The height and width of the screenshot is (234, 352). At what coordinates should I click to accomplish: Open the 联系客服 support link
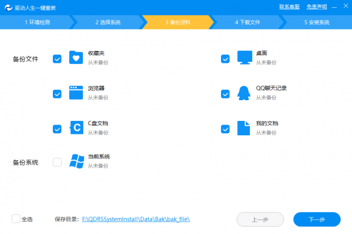point(289,7)
